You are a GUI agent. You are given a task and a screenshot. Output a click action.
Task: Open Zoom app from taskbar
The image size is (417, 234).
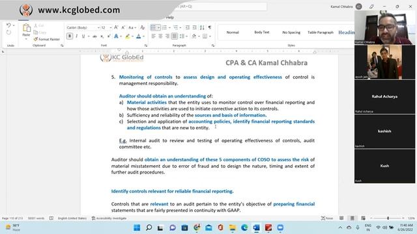pyautogui.click(x=280, y=227)
